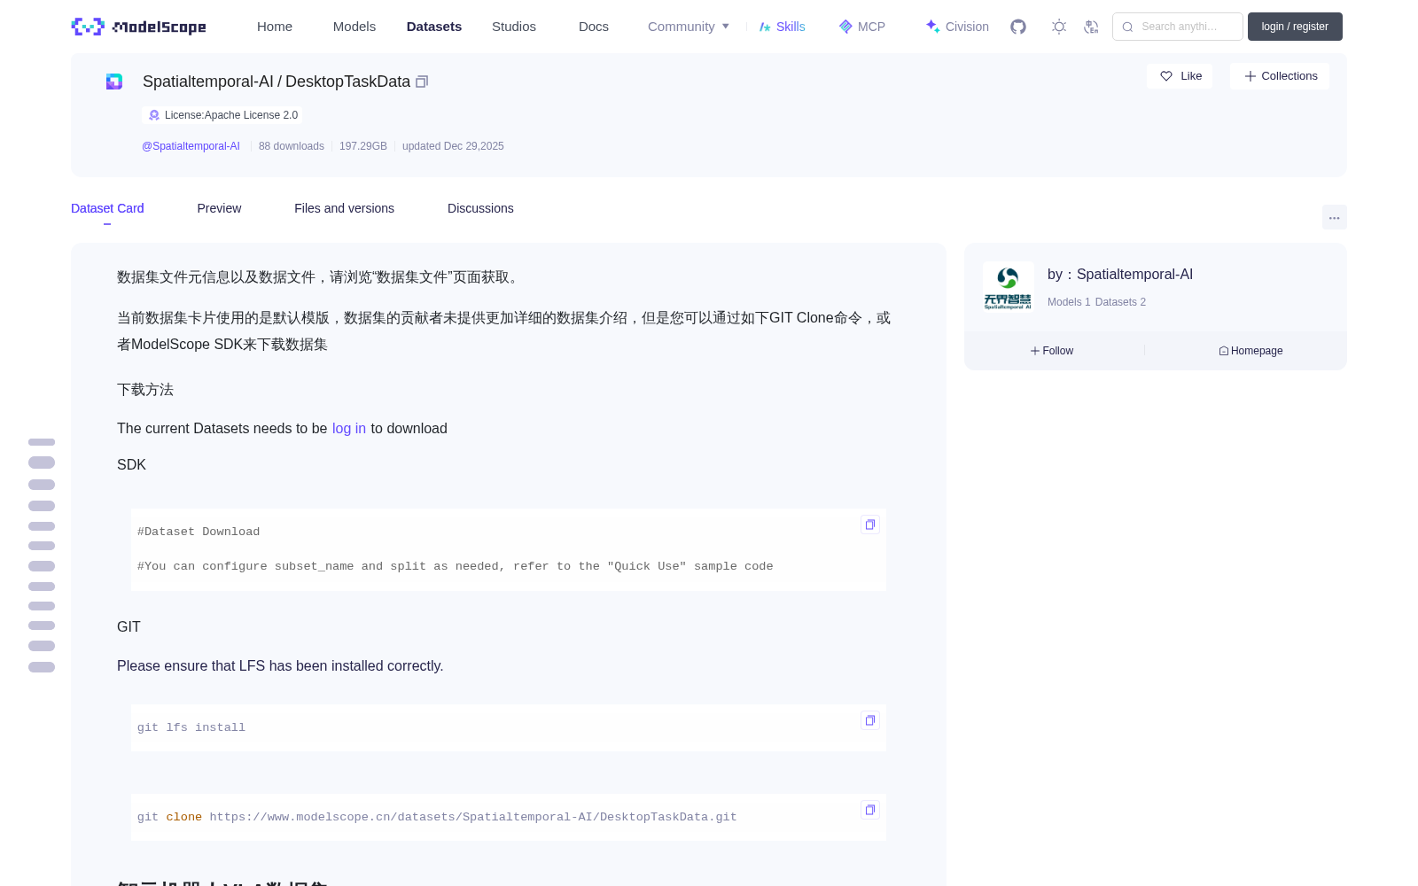Jump using the last outline marker on left
Viewport: 1418px width, 886px height.
pos(42,667)
